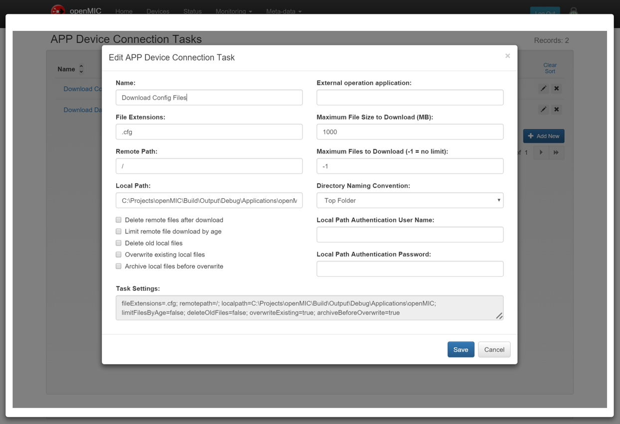Click the last page double-arrow button
The image size is (620, 424).
556,152
